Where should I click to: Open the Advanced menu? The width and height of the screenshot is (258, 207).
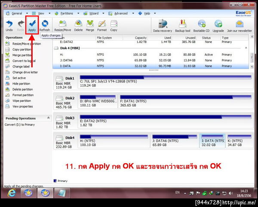click(121, 13)
